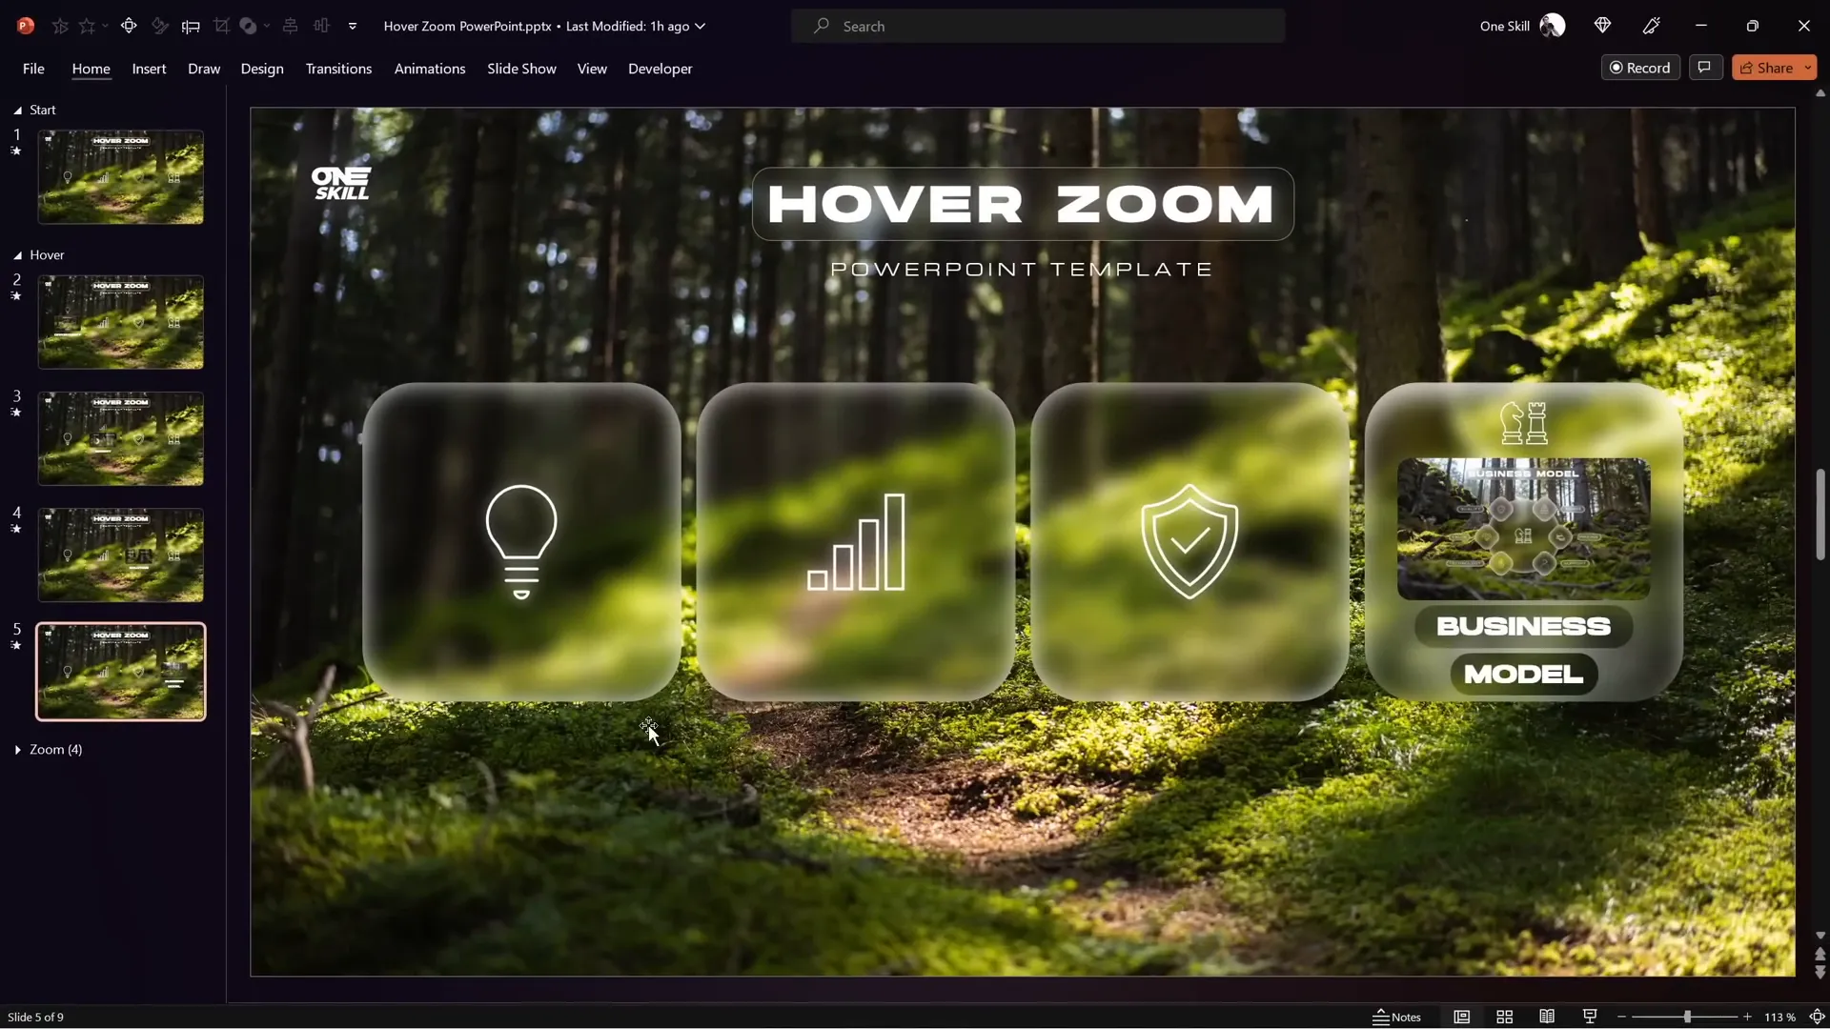The image size is (1830, 1029).
Task: Collapse the Hover section
Action: coord(17,255)
